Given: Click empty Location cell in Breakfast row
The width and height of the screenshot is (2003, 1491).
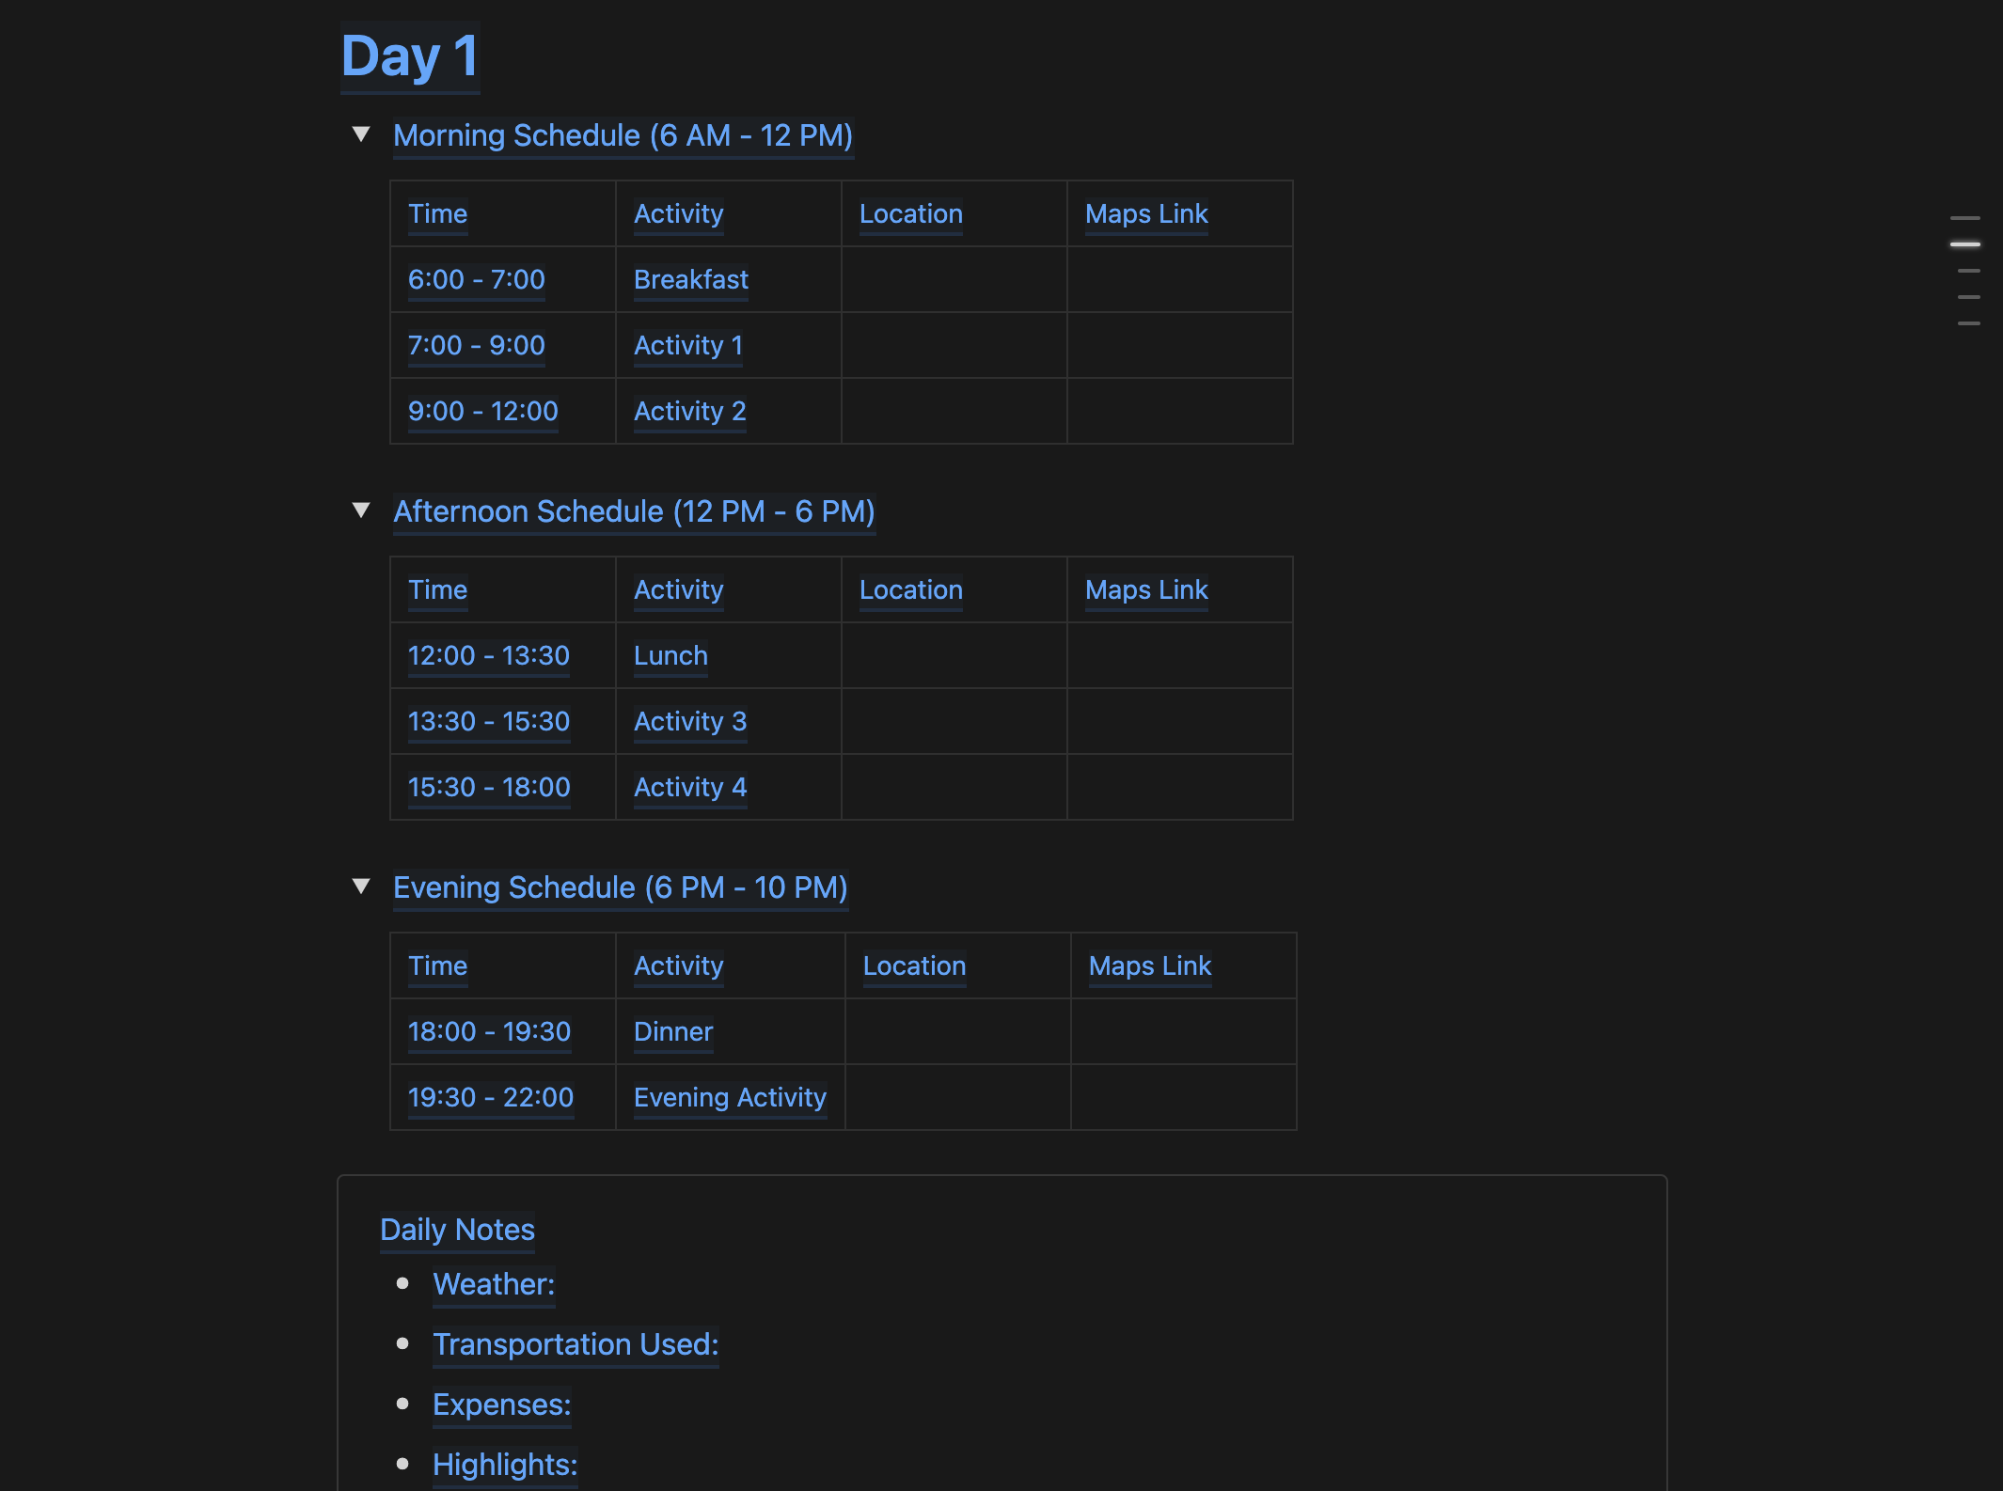Looking at the screenshot, I should 954,280.
